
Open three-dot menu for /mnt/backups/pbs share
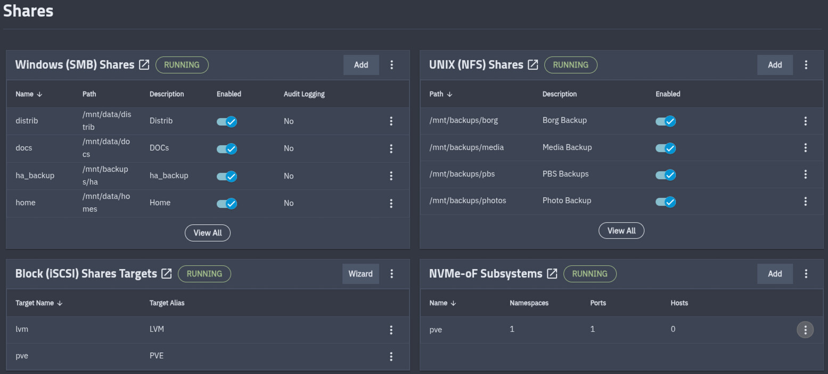point(805,174)
